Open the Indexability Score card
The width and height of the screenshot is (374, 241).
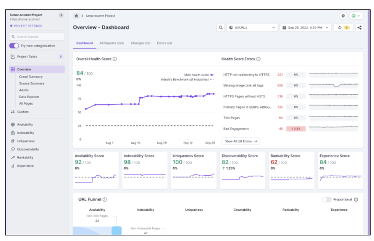point(145,170)
